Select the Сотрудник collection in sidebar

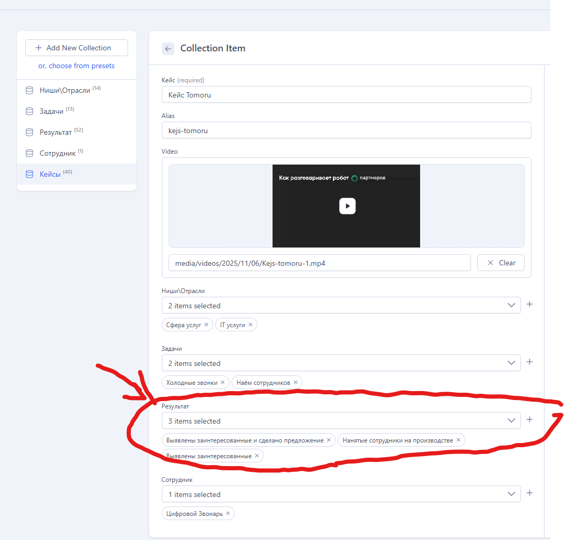tap(77, 153)
